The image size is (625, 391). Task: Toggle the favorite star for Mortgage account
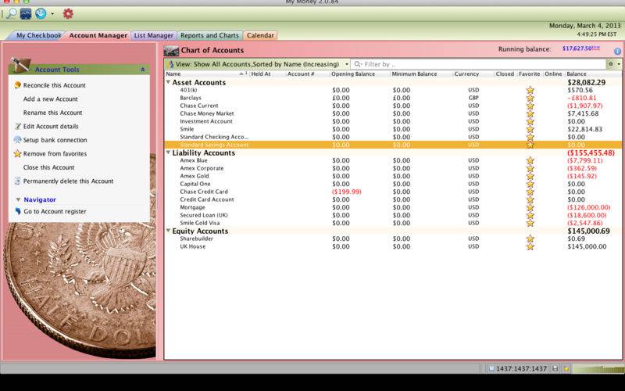(530, 207)
